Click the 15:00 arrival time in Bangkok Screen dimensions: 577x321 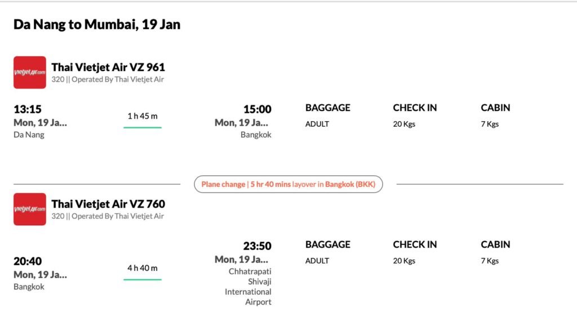coord(257,109)
